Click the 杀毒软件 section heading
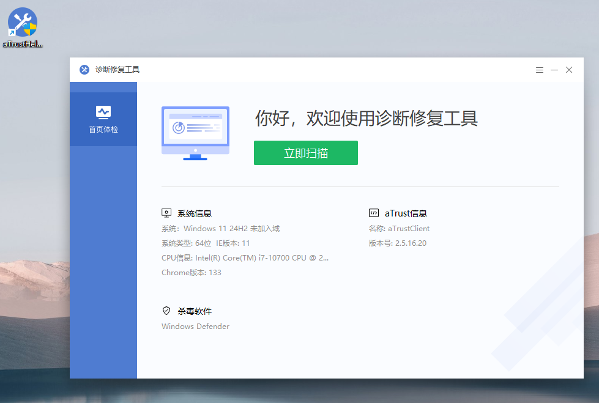599x403 pixels. pyautogui.click(x=195, y=311)
